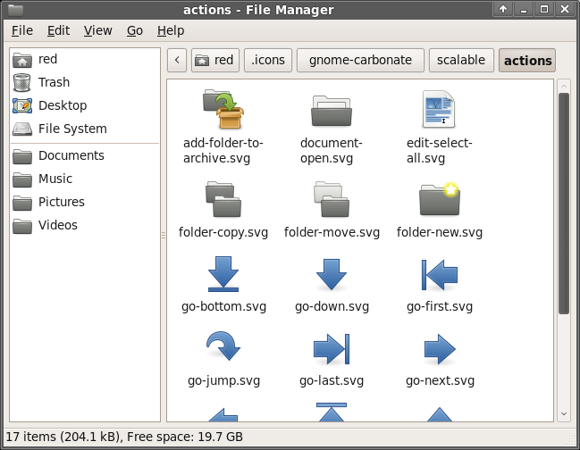Select the document-open.svg folder icon
Image resolution: width=580 pixels, height=450 pixels.
[332, 111]
